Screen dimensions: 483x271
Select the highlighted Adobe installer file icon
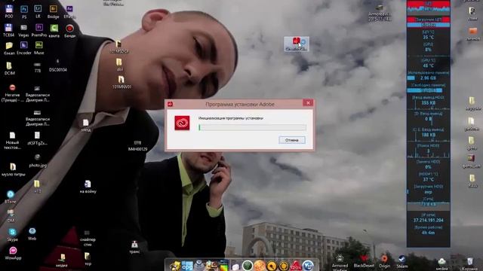tap(297, 44)
